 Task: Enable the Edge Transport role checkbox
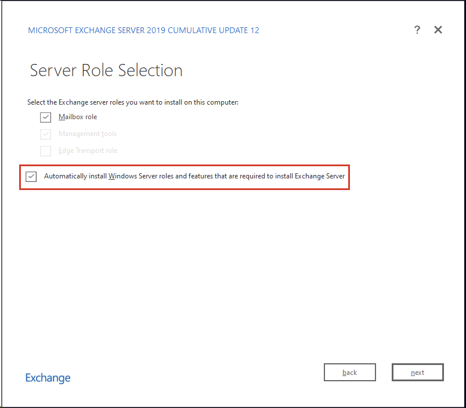point(46,151)
